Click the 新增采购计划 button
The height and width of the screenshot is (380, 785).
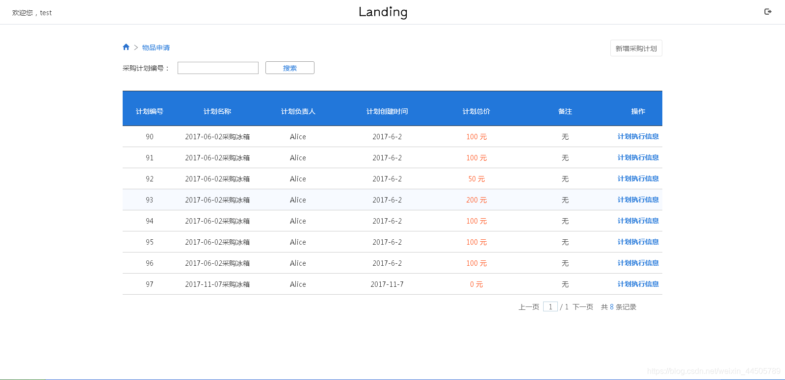pyautogui.click(x=636, y=48)
